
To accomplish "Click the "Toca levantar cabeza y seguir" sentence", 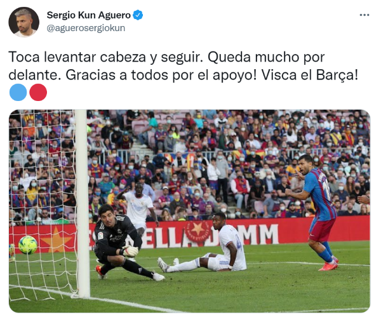I will coord(105,57).
